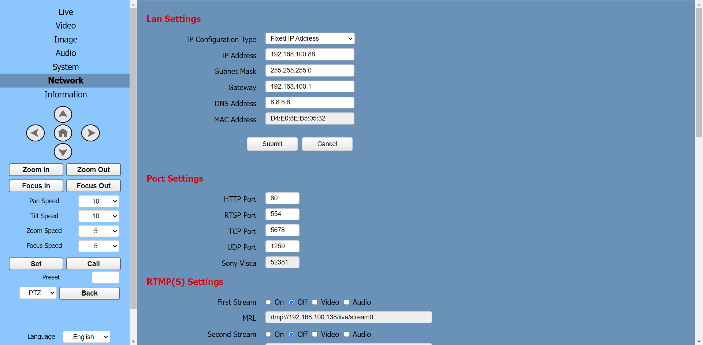Open the Language dropdown
The height and width of the screenshot is (345, 703).
pos(86,337)
